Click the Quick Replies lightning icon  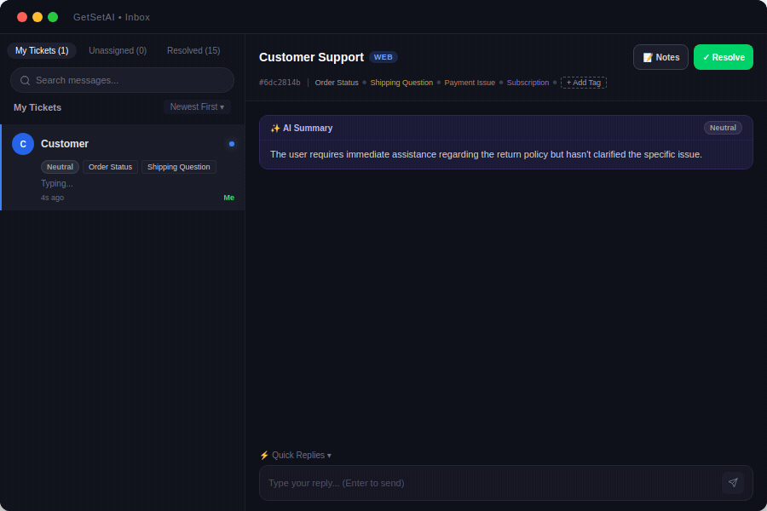(x=264, y=456)
